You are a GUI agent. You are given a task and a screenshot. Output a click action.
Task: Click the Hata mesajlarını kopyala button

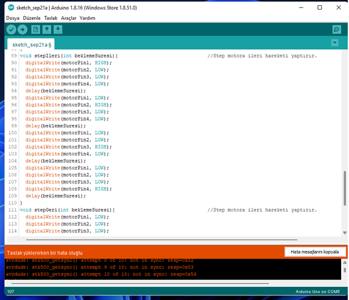(315, 252)
